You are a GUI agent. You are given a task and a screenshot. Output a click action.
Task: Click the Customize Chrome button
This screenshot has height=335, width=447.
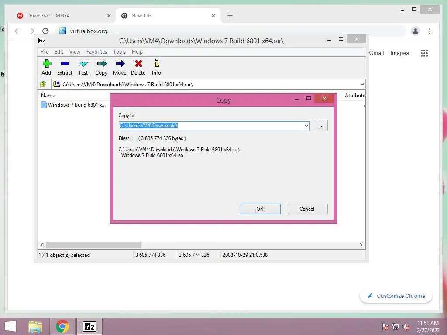tap(396, 296)
